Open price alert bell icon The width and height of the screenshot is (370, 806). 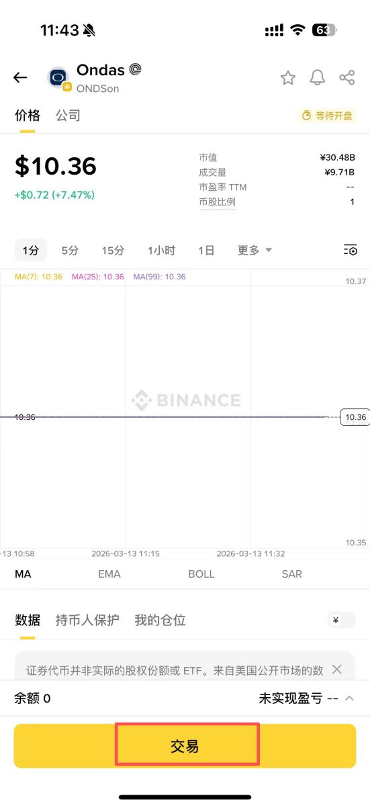(317, 78)
